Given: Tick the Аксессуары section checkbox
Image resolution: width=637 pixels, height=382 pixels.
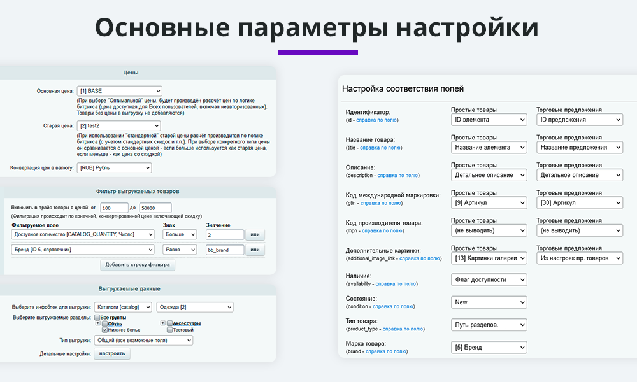Looking at the screenshot, I should coord(169,323).
